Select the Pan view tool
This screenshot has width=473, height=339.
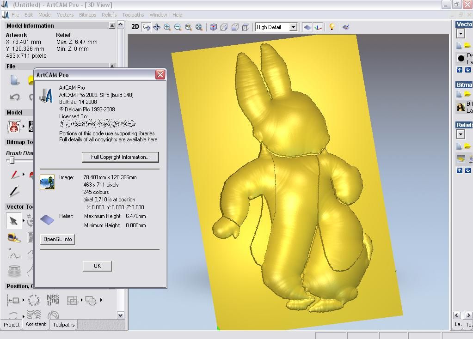[x=157, y=27]
